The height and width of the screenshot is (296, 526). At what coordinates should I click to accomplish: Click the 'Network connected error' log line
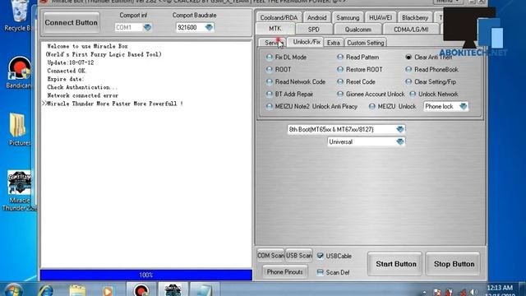pyautogui.click(x=82, y=95)
